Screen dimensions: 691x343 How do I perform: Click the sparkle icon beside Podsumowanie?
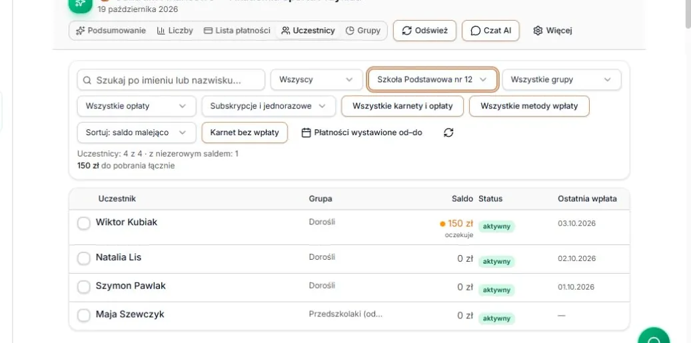click(x=80, y=31)
